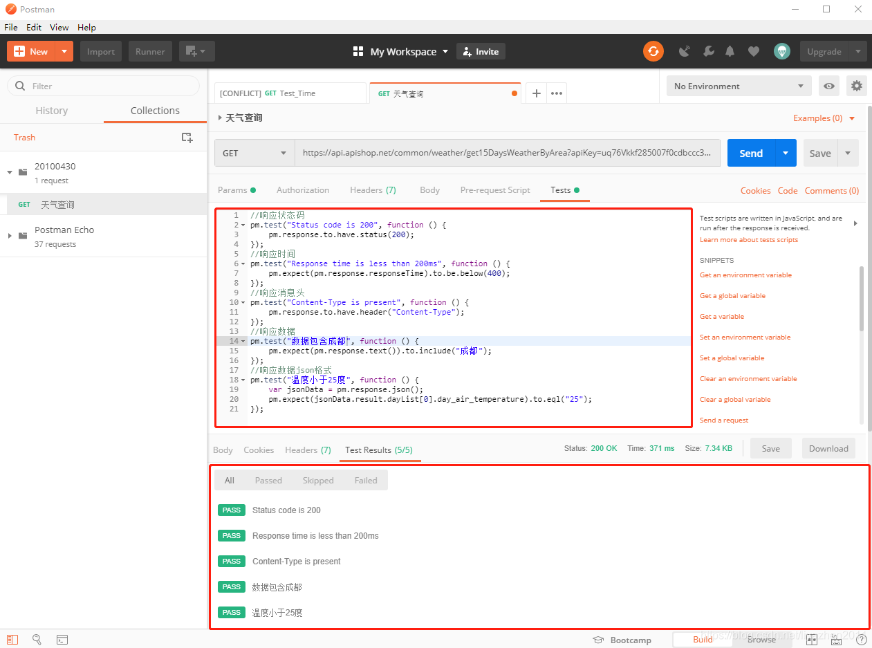Click the two-pane layout icon

coord(812,640)
